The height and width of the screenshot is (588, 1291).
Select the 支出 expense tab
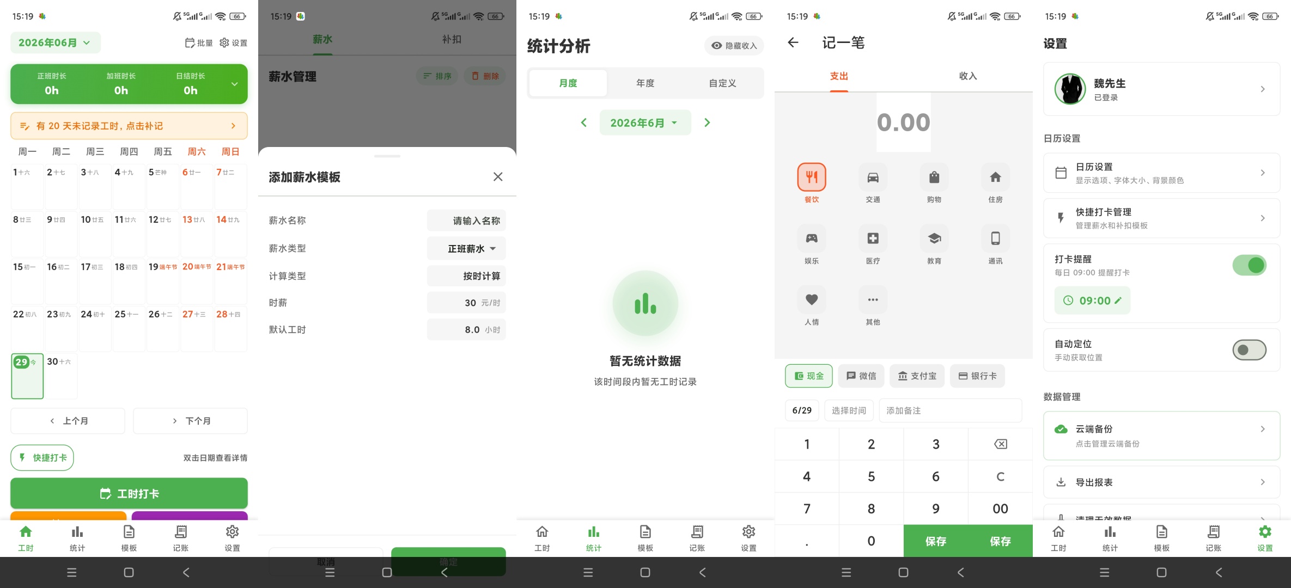pyautogui.click(x=839, y=76)
